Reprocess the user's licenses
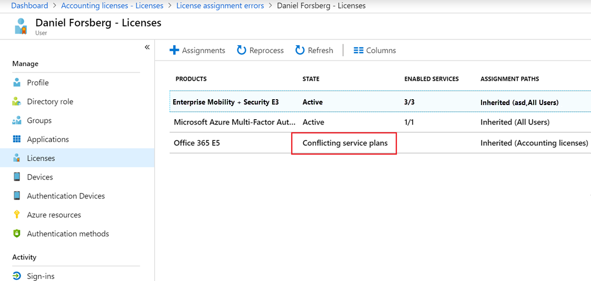 (x=260, y=50)
